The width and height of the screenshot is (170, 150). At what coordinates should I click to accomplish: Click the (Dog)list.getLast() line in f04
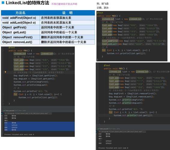(34, 79)
